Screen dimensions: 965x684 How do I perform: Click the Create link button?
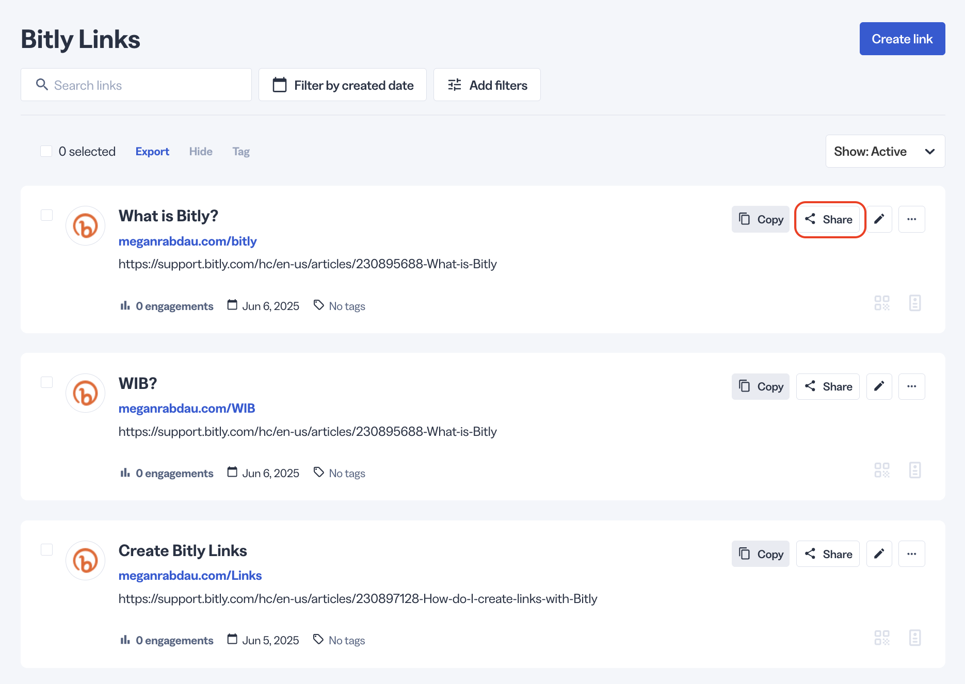pyautogui.click(x=902, y=38)
